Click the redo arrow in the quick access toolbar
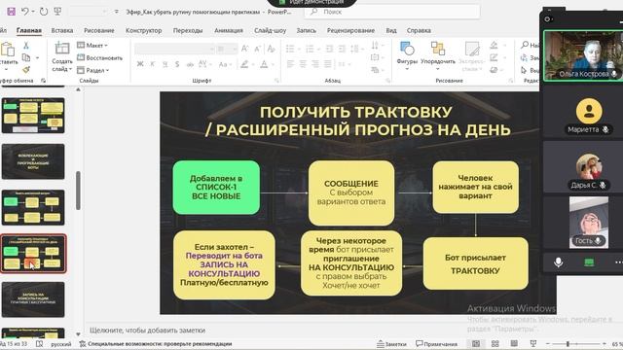The width and height of the screenshot is (623, 350). [x=44, y=12]
